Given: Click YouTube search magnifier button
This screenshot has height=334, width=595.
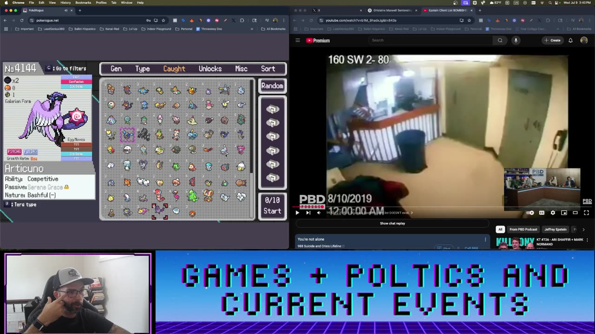Looking at the screenshot, I should click(x=500, y=40).
